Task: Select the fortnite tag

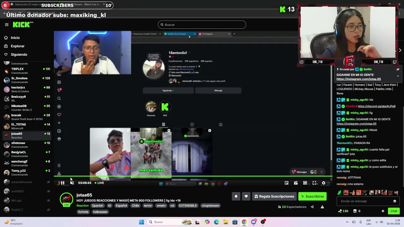Action: [x=83, y=212]
